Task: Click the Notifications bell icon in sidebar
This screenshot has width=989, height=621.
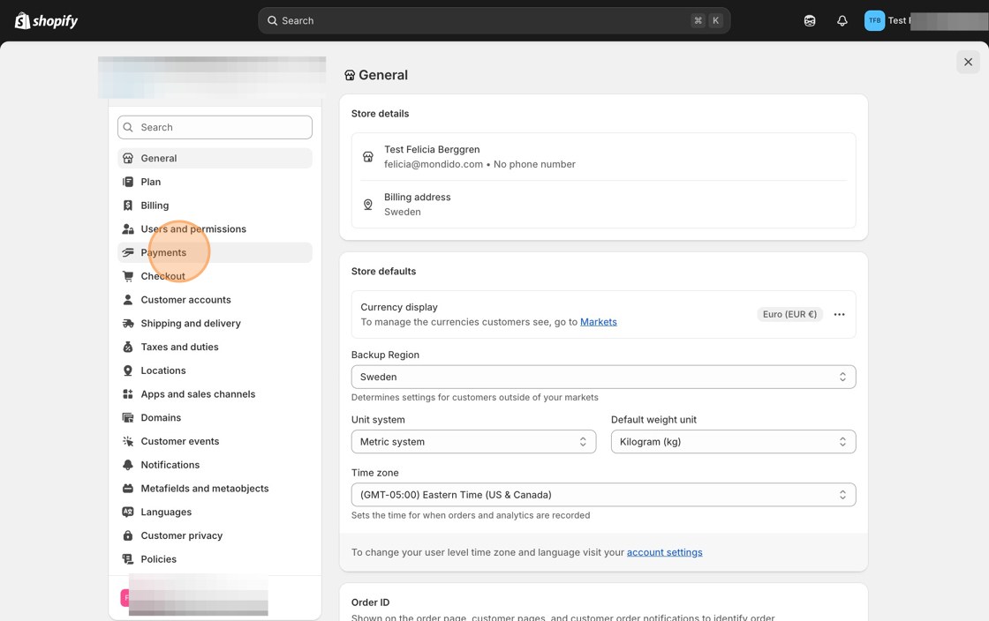Action: pos(128,465)
